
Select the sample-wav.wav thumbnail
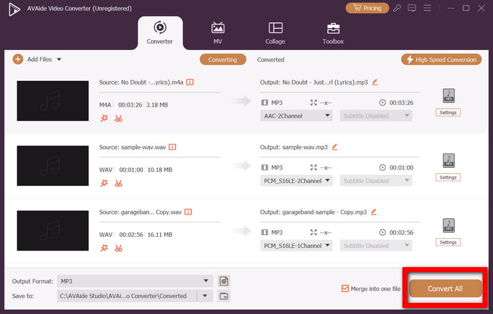point(53,165)
